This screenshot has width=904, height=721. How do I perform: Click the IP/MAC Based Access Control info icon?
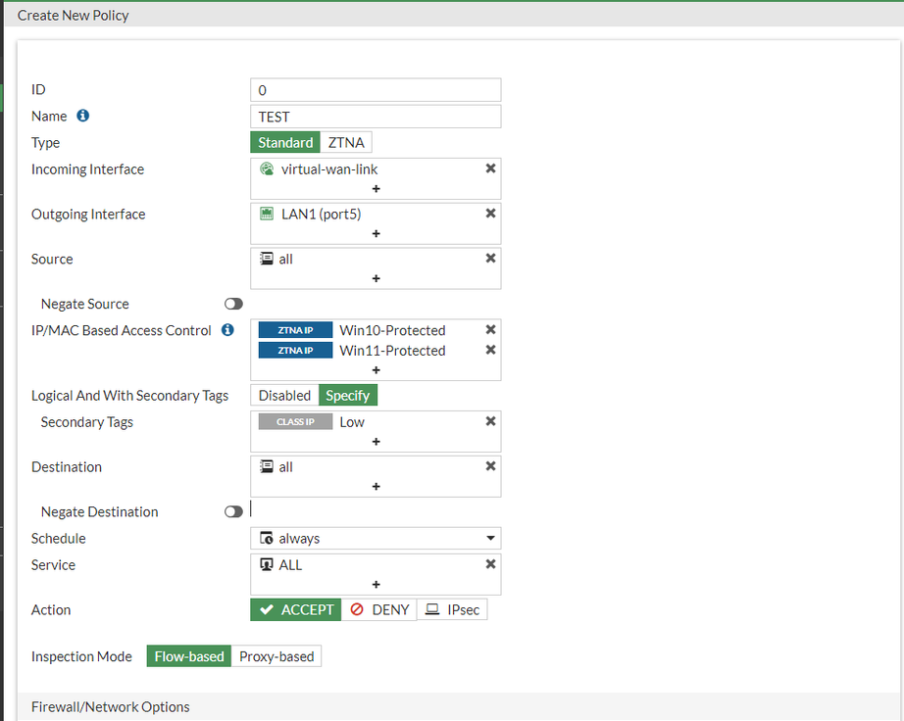coord(227,330)
